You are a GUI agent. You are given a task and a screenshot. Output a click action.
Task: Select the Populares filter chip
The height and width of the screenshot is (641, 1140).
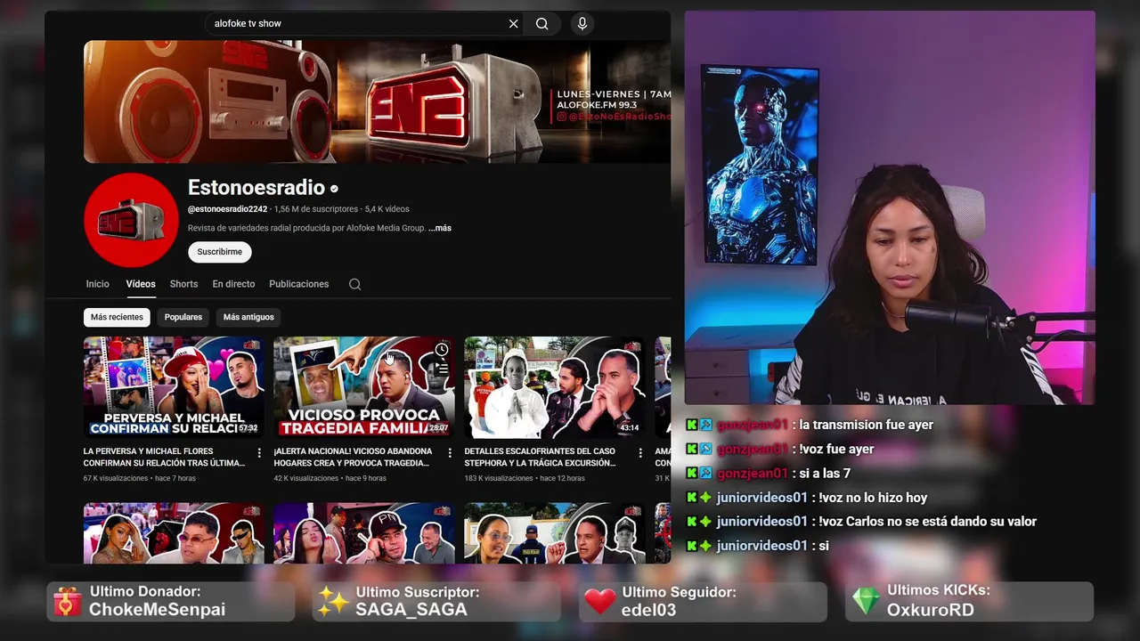click(183, 317)
